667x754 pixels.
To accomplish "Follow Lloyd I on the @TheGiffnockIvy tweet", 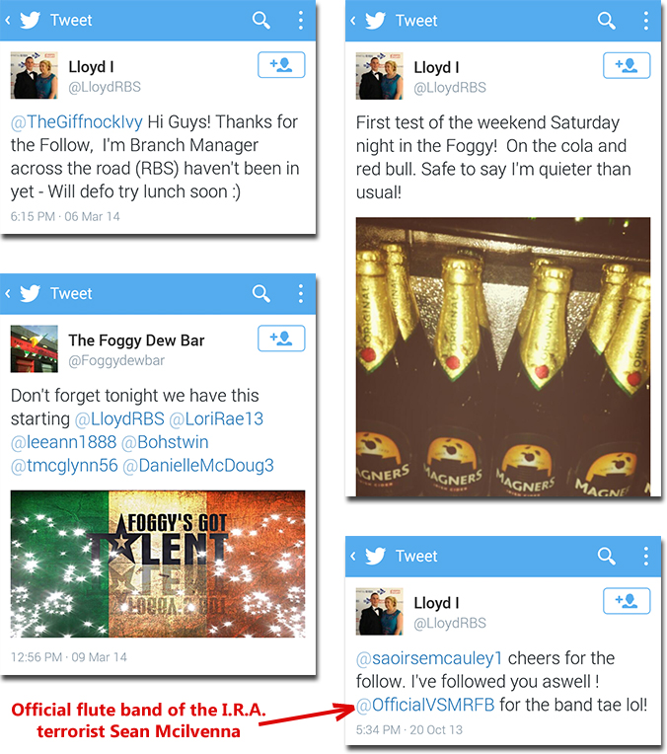I will 281,65.
